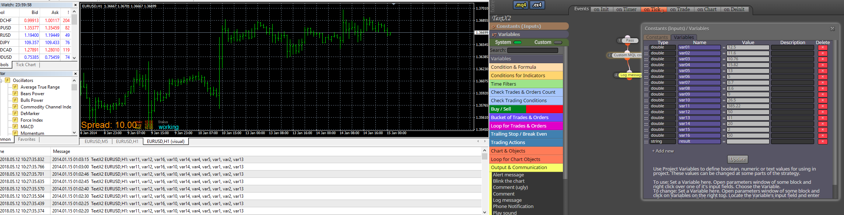
Task: Select Average True Range indicator
Action: pos(40,87)
